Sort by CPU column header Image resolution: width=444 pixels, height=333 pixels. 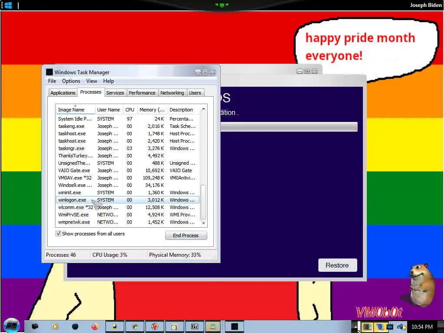(x=130, y=110)
